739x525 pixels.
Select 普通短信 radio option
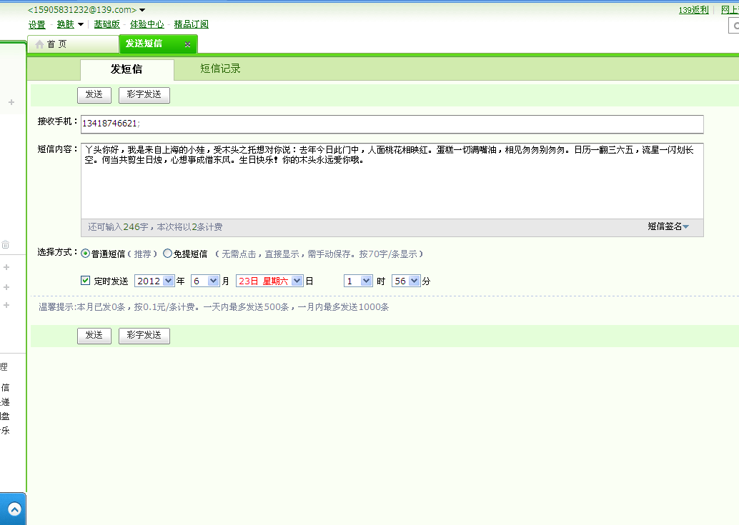(85, 254)
